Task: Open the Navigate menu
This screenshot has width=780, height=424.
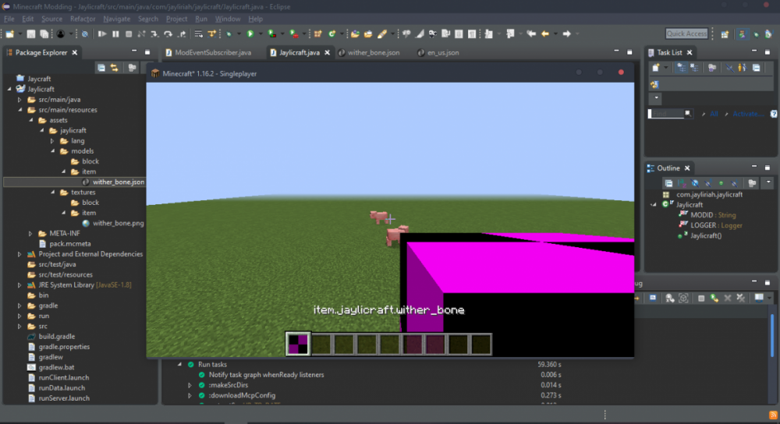Action: 116,19
